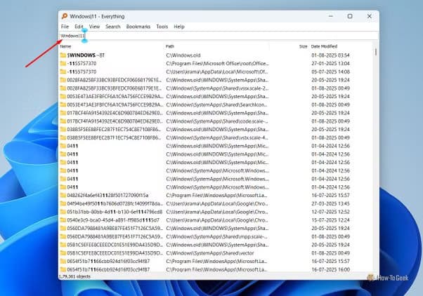The image size is (423, 296).
Task: Click the '1,79,361 objects' status bar text
Action: coord(75,276)
